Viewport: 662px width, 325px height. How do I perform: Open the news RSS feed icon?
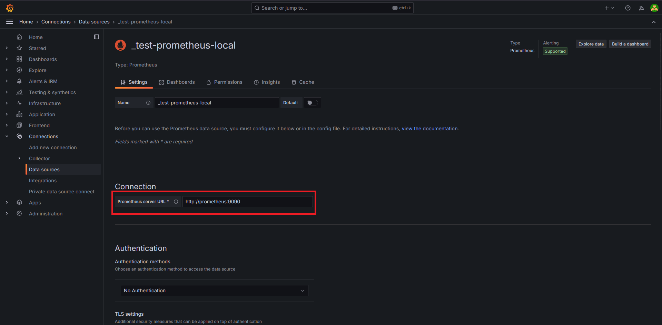pos(641,8)
